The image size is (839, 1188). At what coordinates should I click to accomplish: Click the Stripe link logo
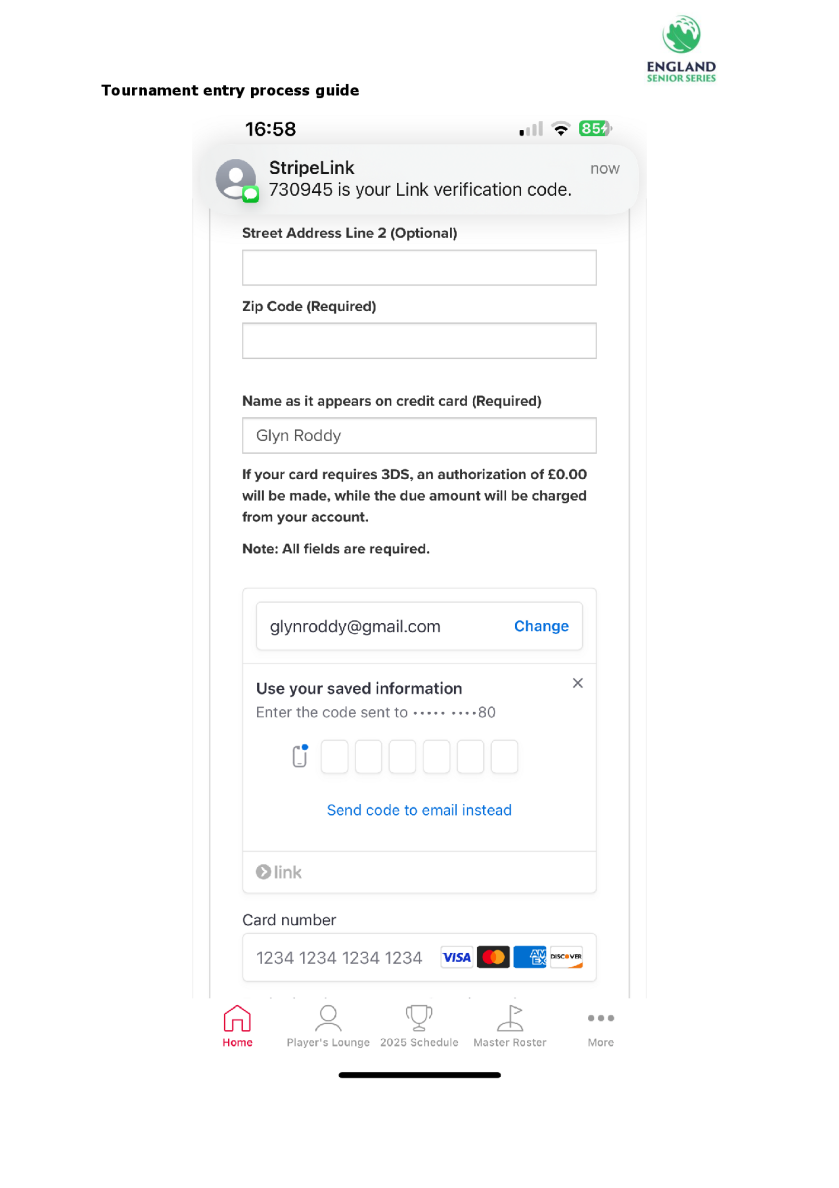click(x=279, y=872)
